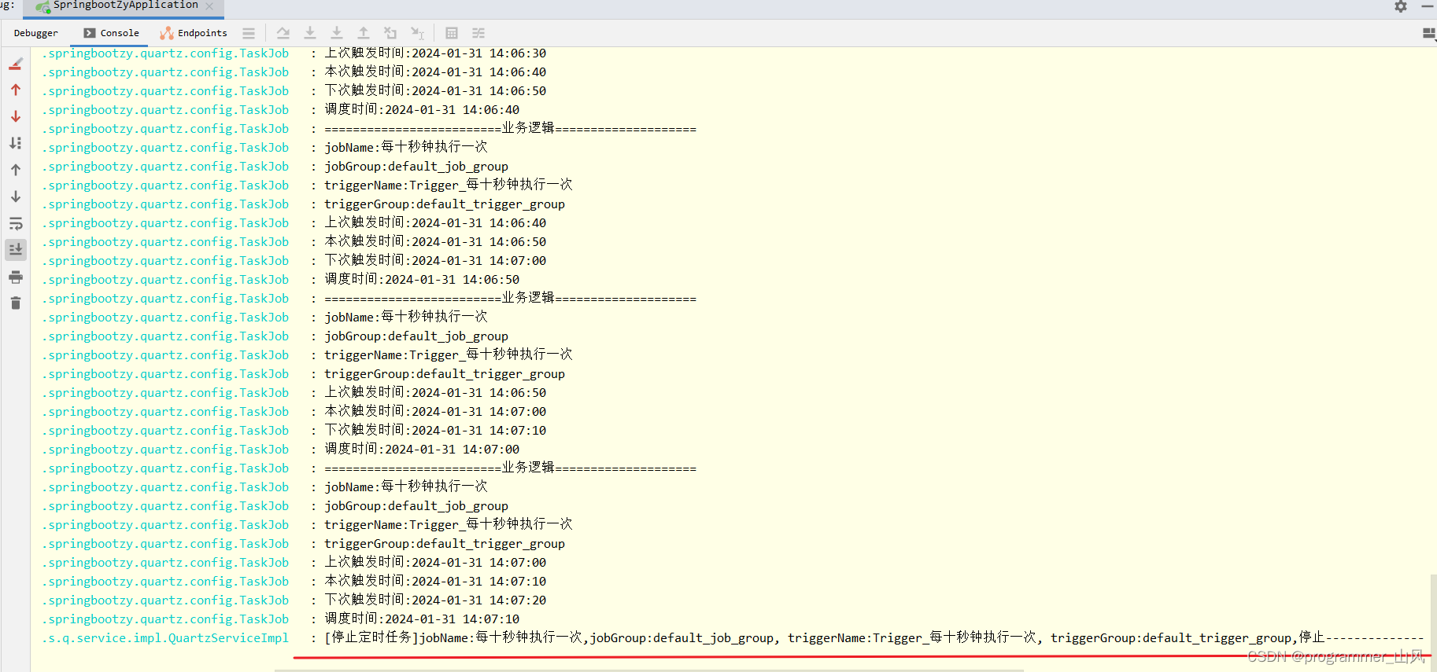
Task: Toggle soft-wrap in the console
Action: [16, 223]
